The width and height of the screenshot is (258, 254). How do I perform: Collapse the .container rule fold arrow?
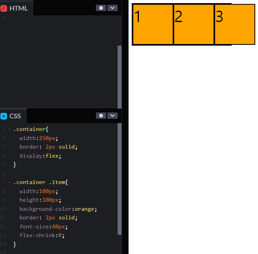tap(9, 129)
